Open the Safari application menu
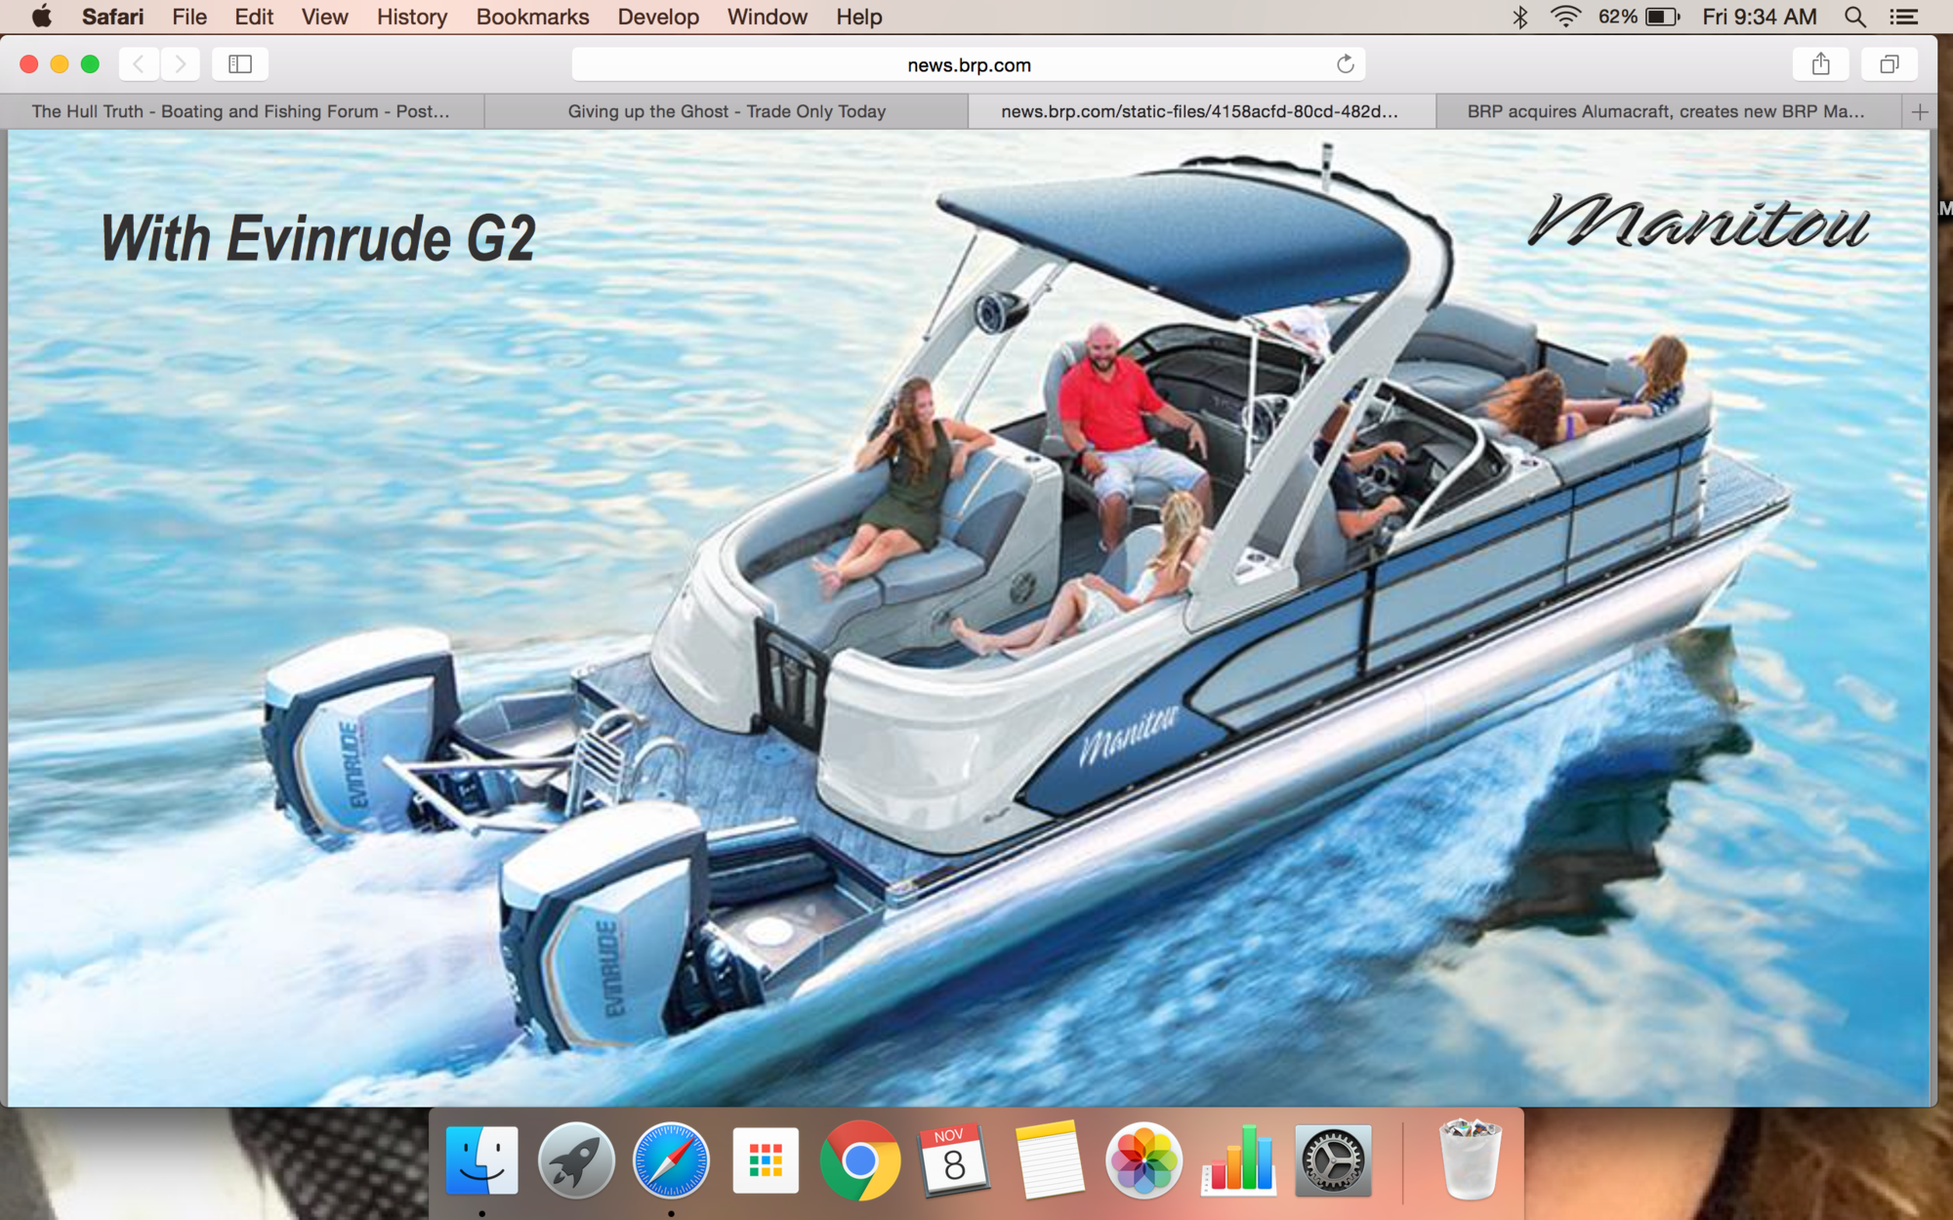The image size is (1953, 1220). (x=112, y=17)
